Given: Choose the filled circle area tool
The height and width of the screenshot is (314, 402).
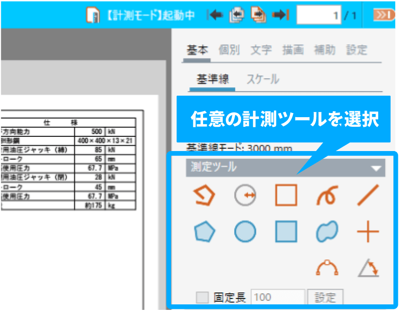Looking at the screenshot, I should (245, 232).
